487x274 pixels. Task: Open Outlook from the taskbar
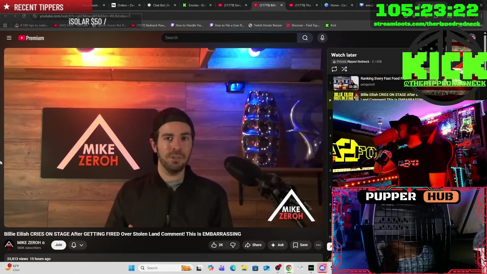click(x=266, y=268)
